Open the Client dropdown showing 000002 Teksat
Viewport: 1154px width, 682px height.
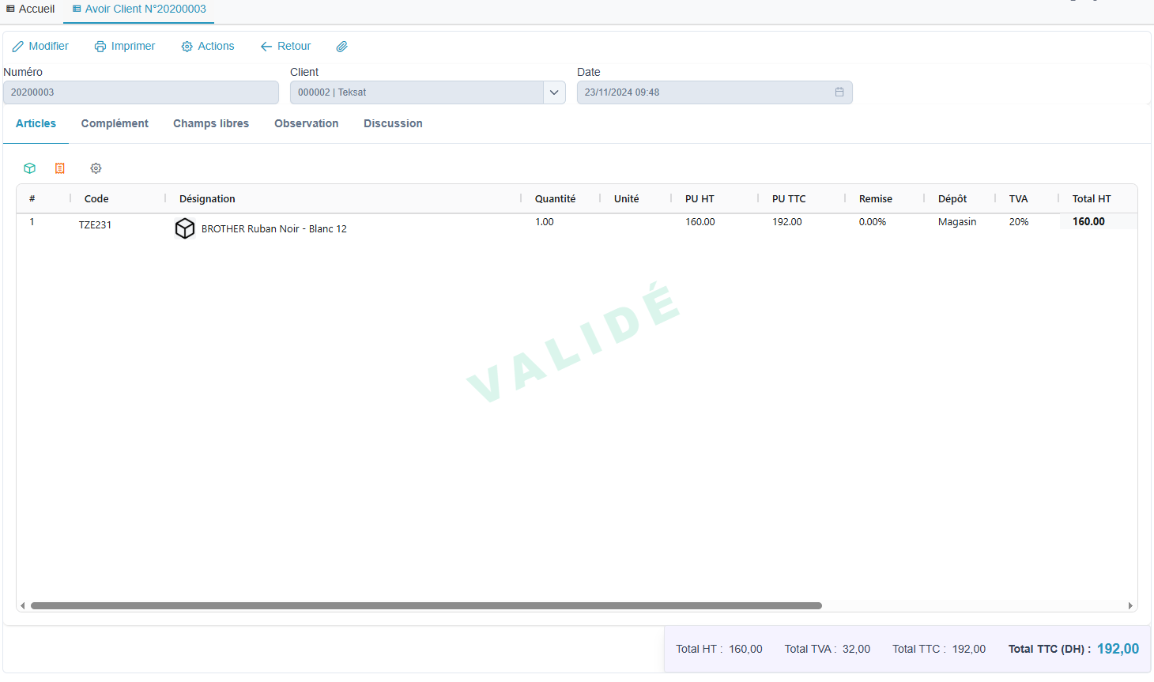click(555, 92)
